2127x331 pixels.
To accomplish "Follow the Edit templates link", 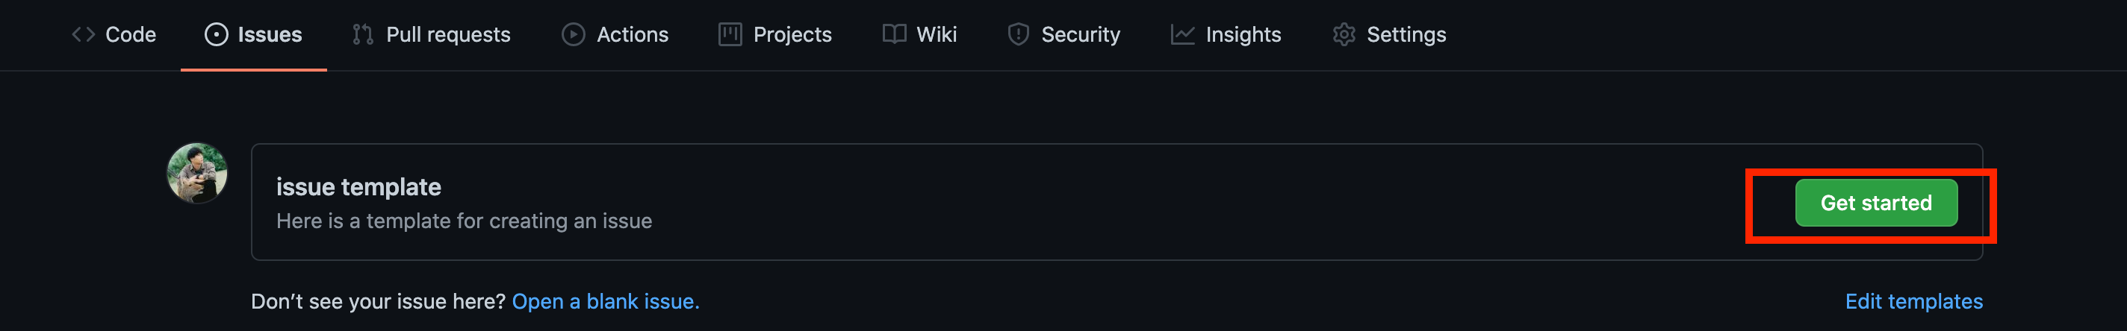I will [x=1913, y=301].
